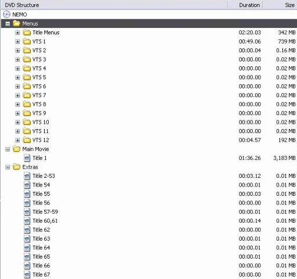The image size is (297, 279).
Task: Click the 00:00.04 duration value
Action: click(x=250, y=51)
